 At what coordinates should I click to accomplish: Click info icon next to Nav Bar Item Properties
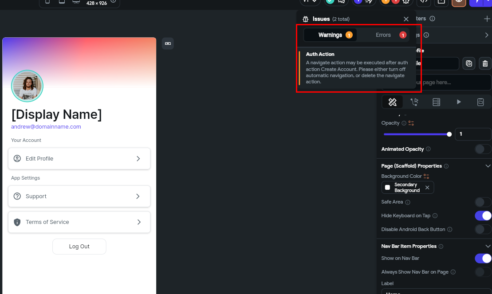coord(441,246)
